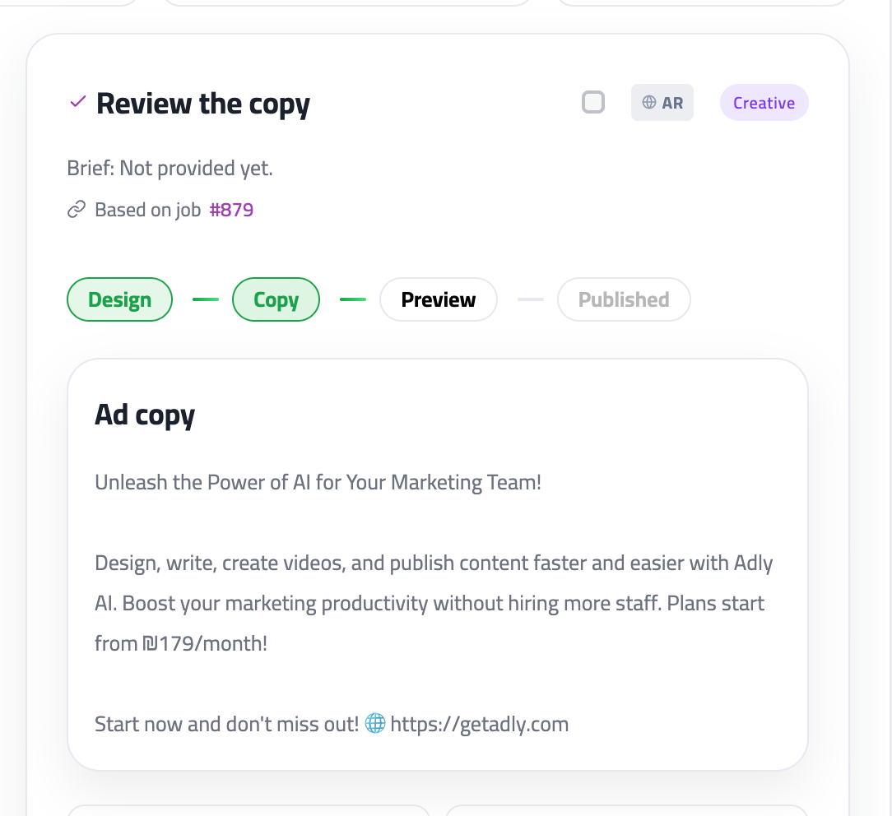This screenshot has width=892, height=816.
Task: Click the Published stage pill
Action: 624,299
